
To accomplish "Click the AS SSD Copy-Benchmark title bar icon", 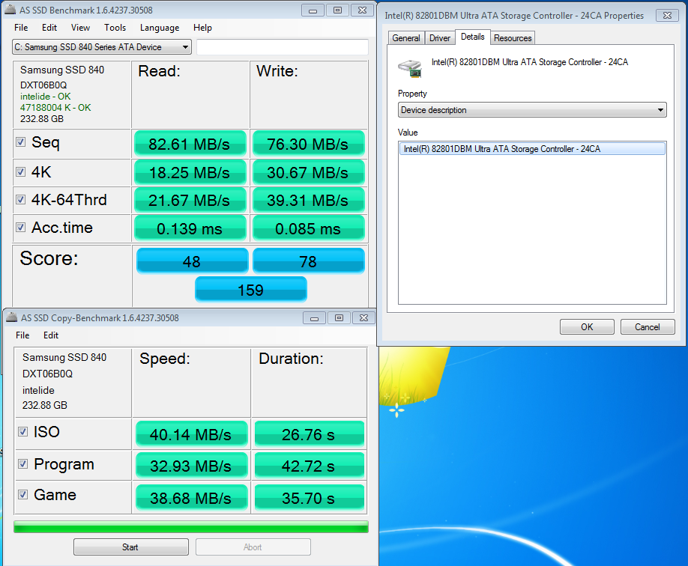I will [x=10, y=318].
